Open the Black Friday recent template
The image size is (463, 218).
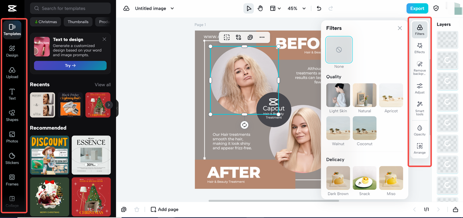pyautogui.click(x=70, y=105)
